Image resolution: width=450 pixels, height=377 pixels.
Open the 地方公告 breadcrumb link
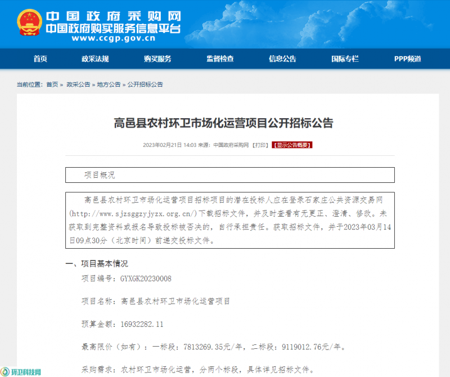tap(109, 84)
